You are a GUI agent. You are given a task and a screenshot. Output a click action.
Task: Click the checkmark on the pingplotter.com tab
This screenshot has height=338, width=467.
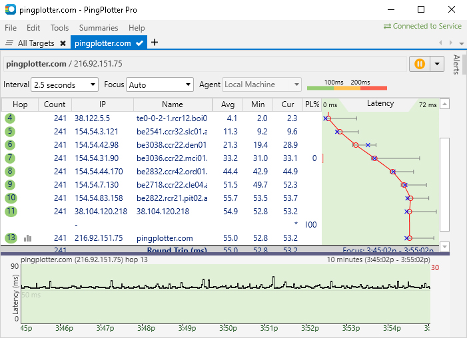point(140,43)
